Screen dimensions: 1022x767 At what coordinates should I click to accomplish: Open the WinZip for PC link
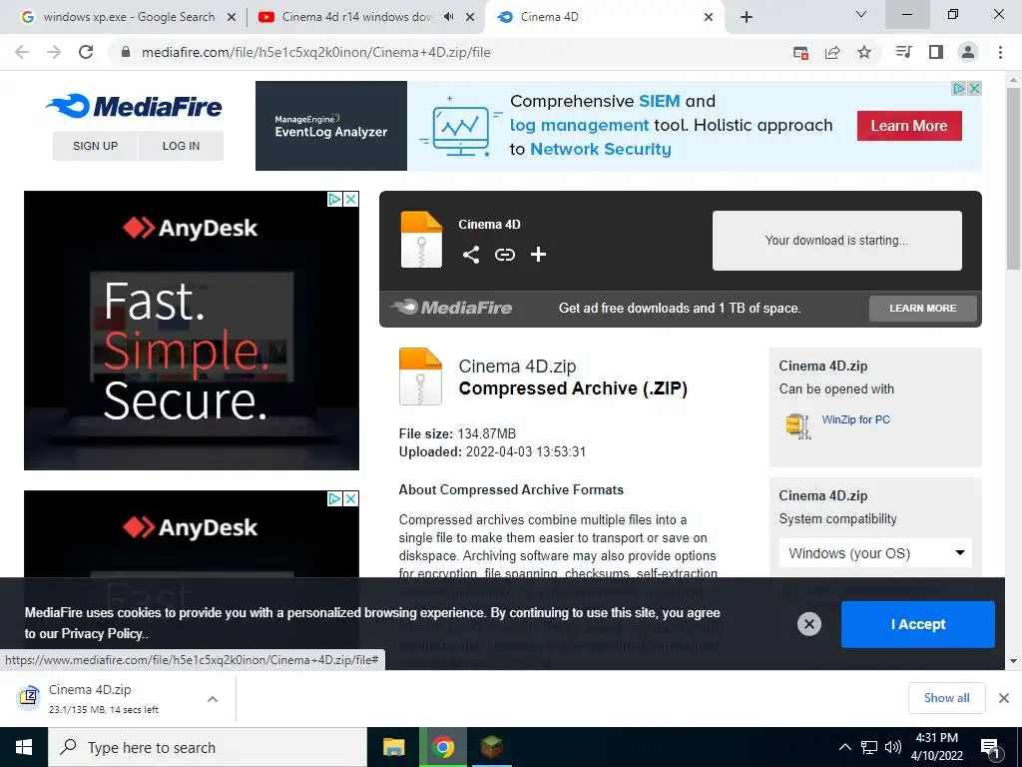click(855, 419)
